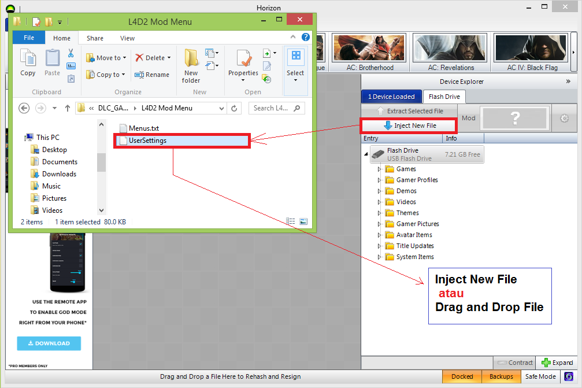Open the File ribbon tab
This screenshot has width=582, height=388.
[29, 38]
